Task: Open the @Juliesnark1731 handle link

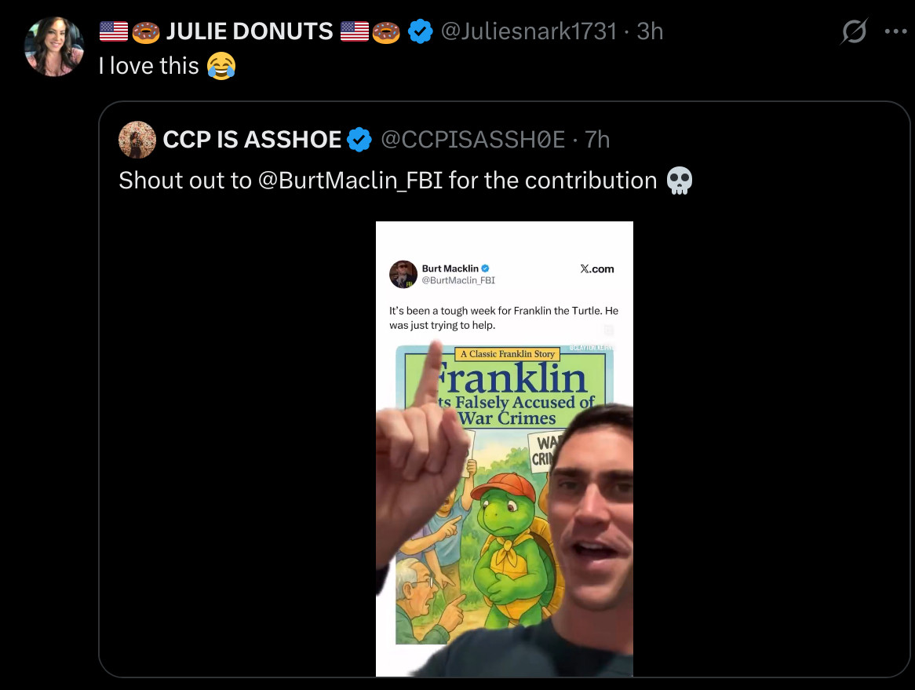Action: pos(528,32)
